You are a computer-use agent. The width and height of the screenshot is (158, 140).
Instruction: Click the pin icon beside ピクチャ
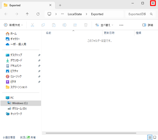click(x=39, y=71)
